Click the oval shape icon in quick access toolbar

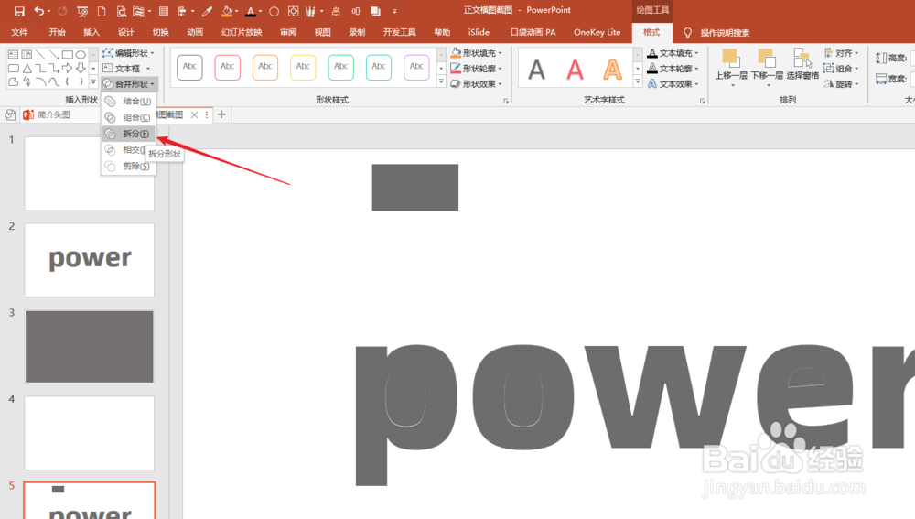pyautogui.click(x=274, y=11)
